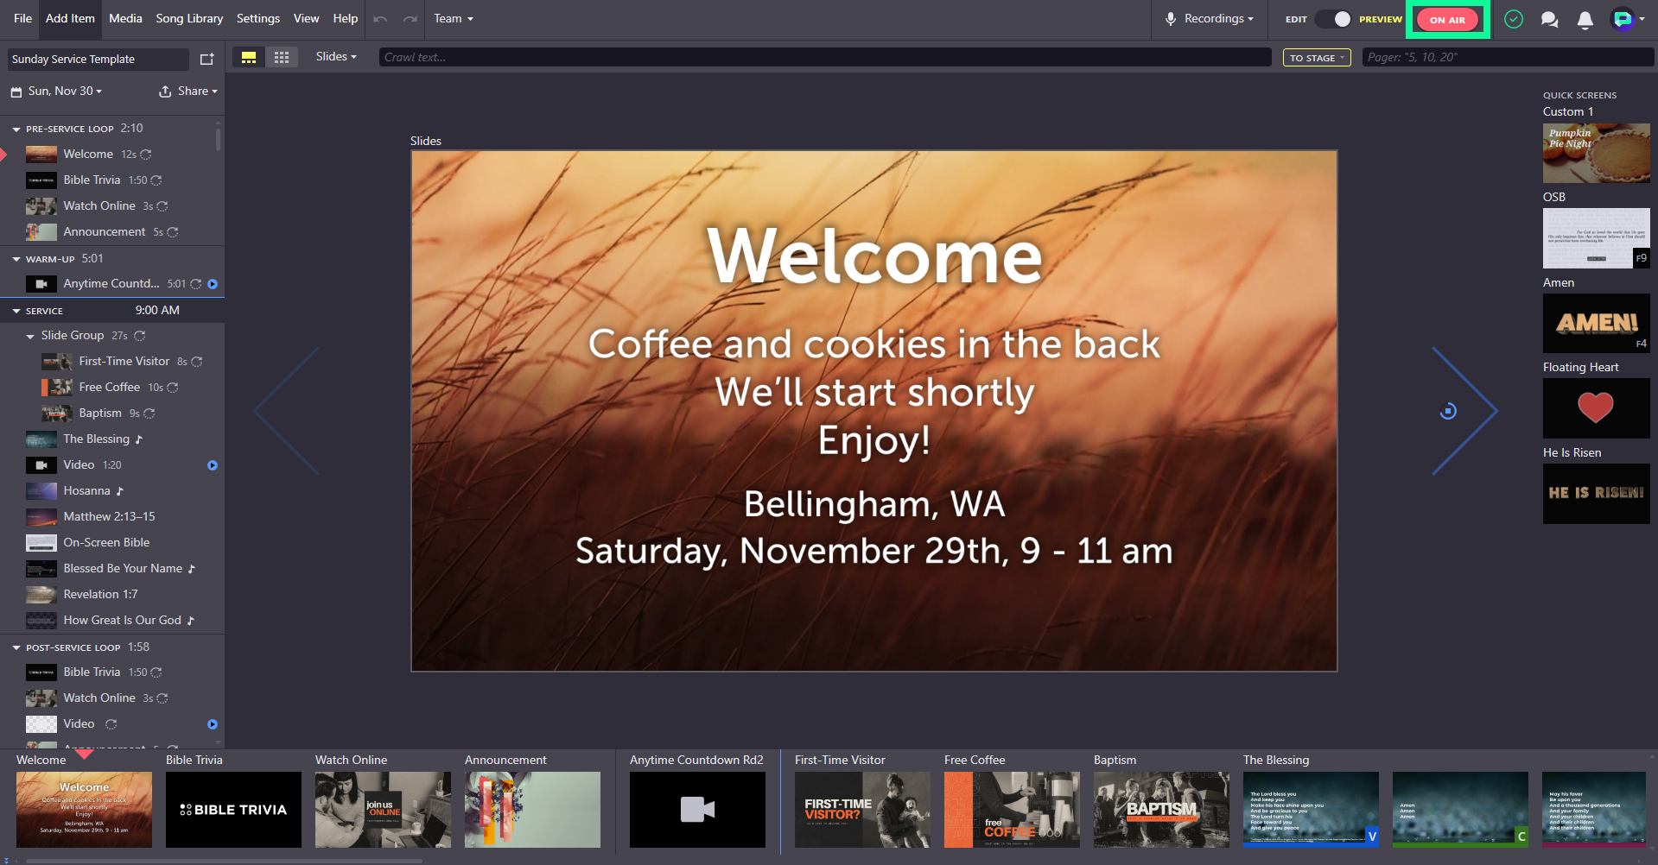Collapse the Pre-Service Loop section

click(16, 129)
